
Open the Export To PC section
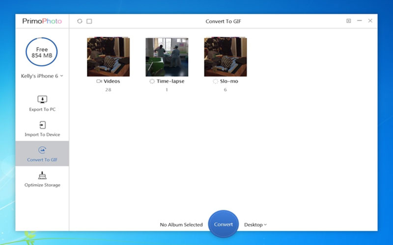pos(42,103)
